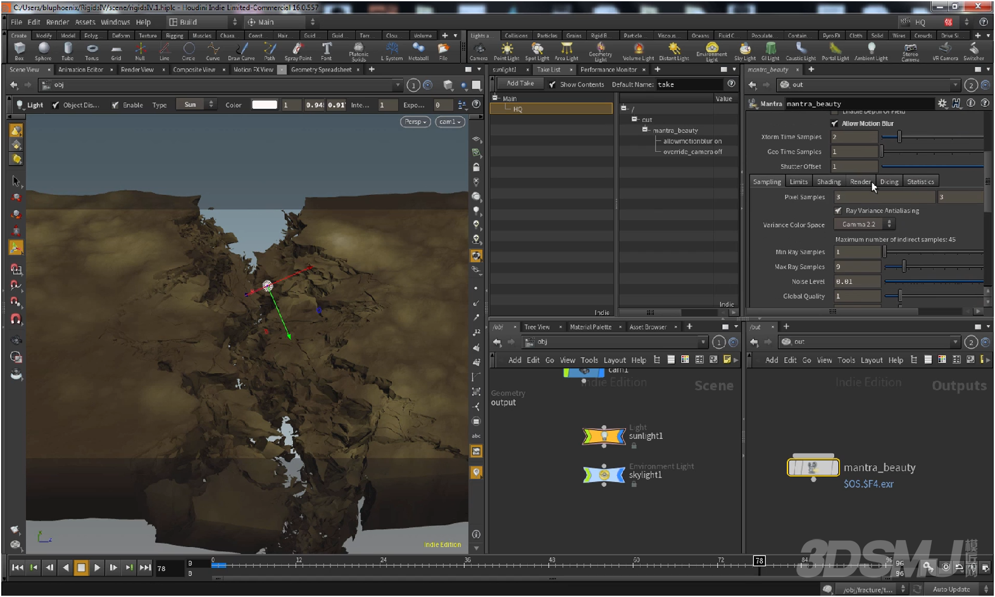Select the HQ take row
This screenshot has height=597, width=995.
(551, 109)
